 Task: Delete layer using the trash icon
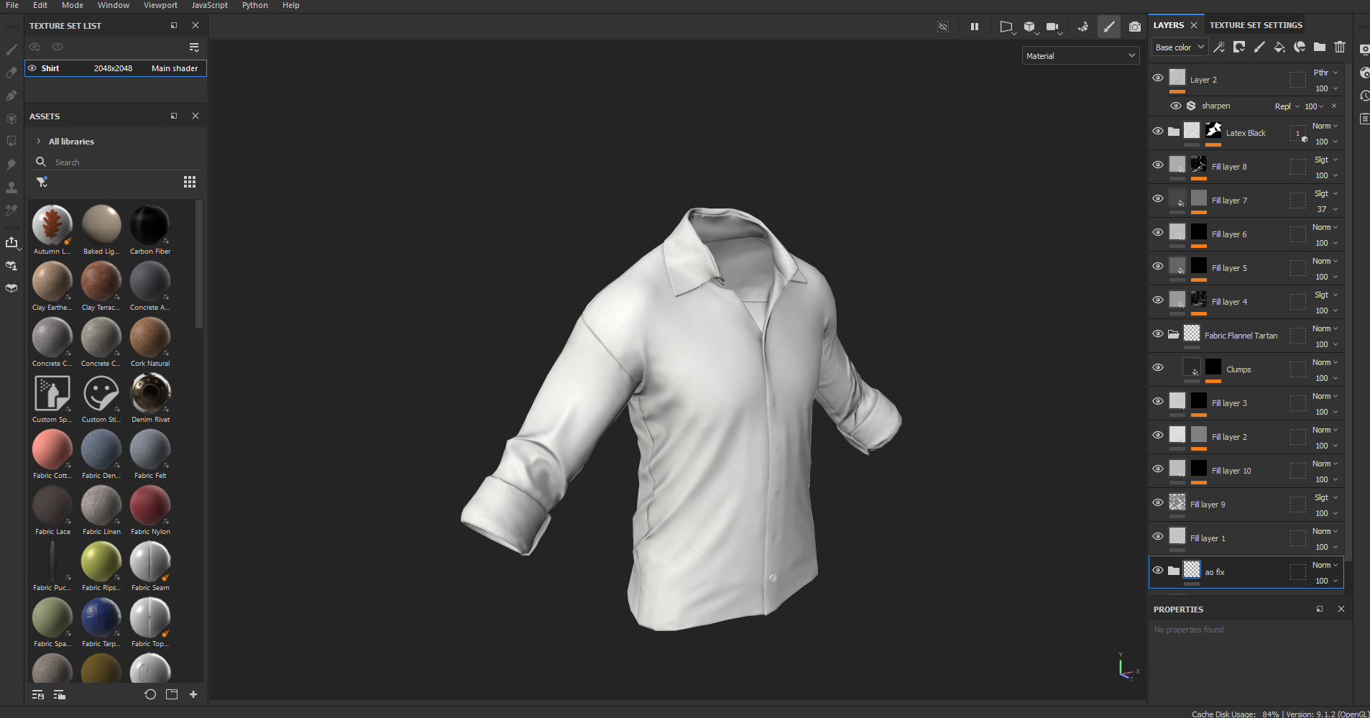click(1340, 47)
